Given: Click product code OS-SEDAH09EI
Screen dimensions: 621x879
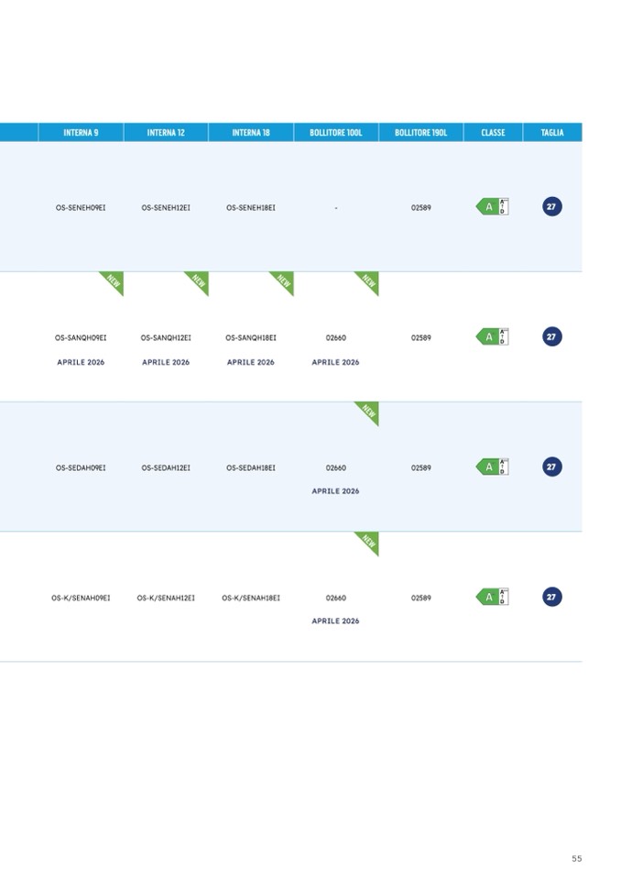Looking at the screenshot, I should pyautogui.click(x=81, y=468).
